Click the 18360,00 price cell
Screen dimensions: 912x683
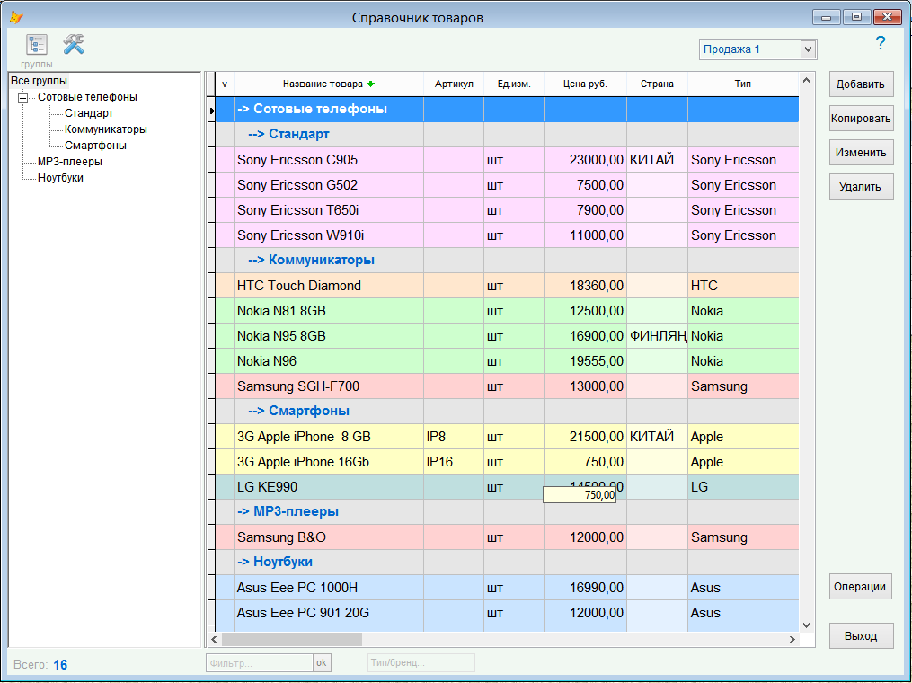[585, 286]
